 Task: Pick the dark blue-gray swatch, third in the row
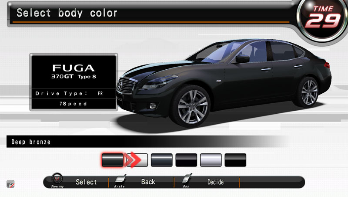pos(161,160)
